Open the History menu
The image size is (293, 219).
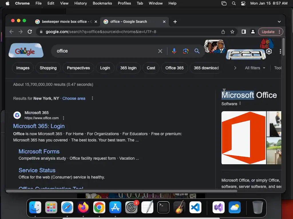tap(80, 3)
